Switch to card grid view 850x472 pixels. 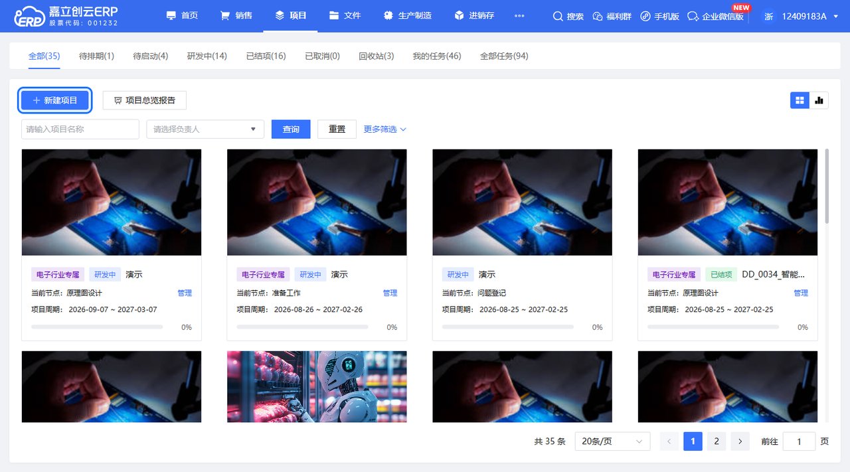pos(800,100)
